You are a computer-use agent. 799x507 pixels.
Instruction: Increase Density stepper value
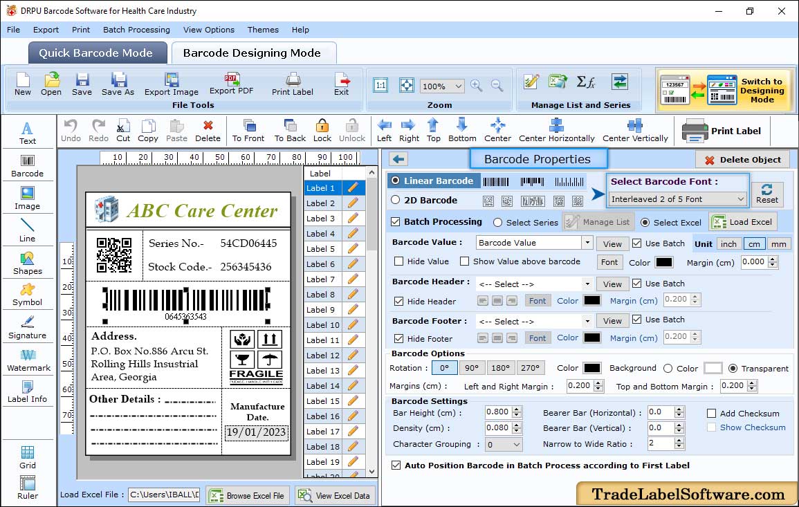[x=517, y=425]
